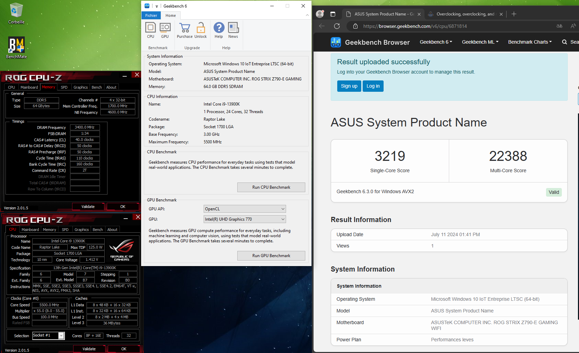View site info via the address bar padlock
Image resolution: width=579 pixels, height=353 pixels.
click(x=355, y=26)
